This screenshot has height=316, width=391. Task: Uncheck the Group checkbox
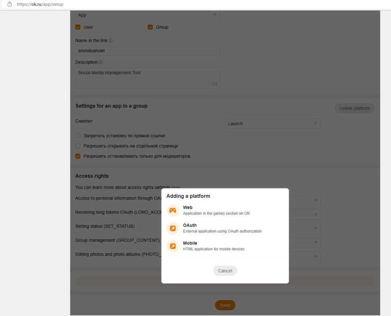(150, 27)
